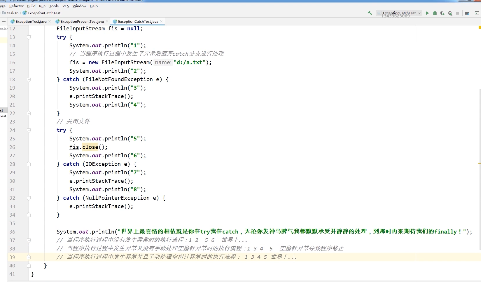Collapse the try block at line 24

(x=29, y=130)
